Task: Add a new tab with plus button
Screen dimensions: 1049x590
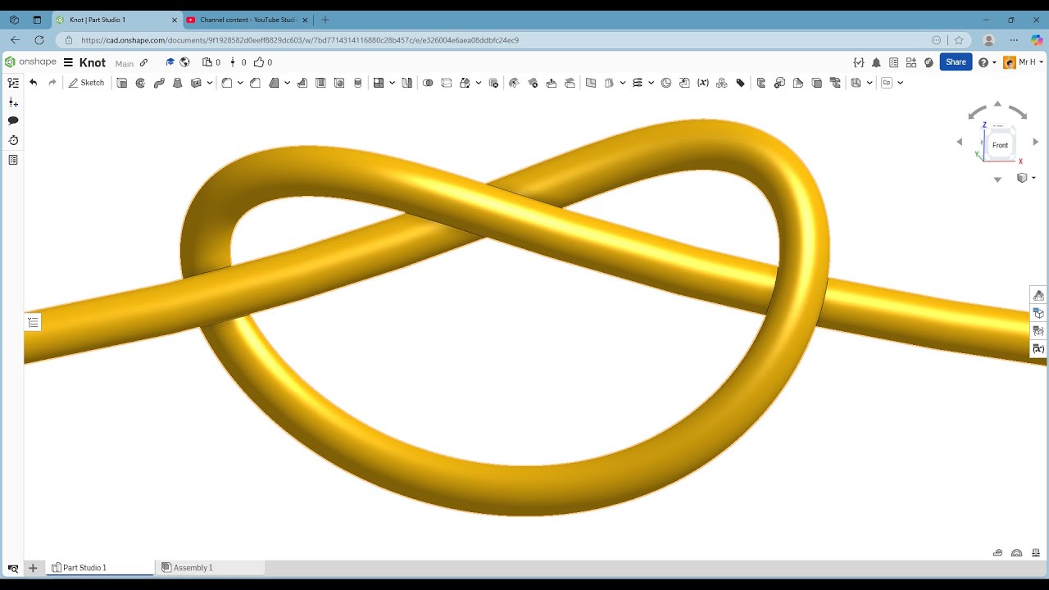Action: [x=33, y=568]
